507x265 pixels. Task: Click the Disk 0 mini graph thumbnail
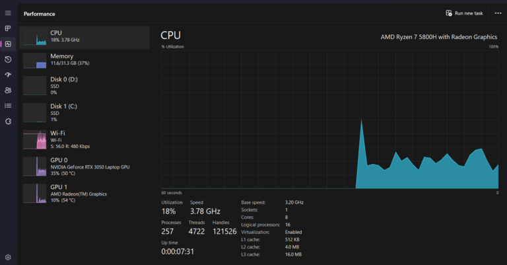34,86
